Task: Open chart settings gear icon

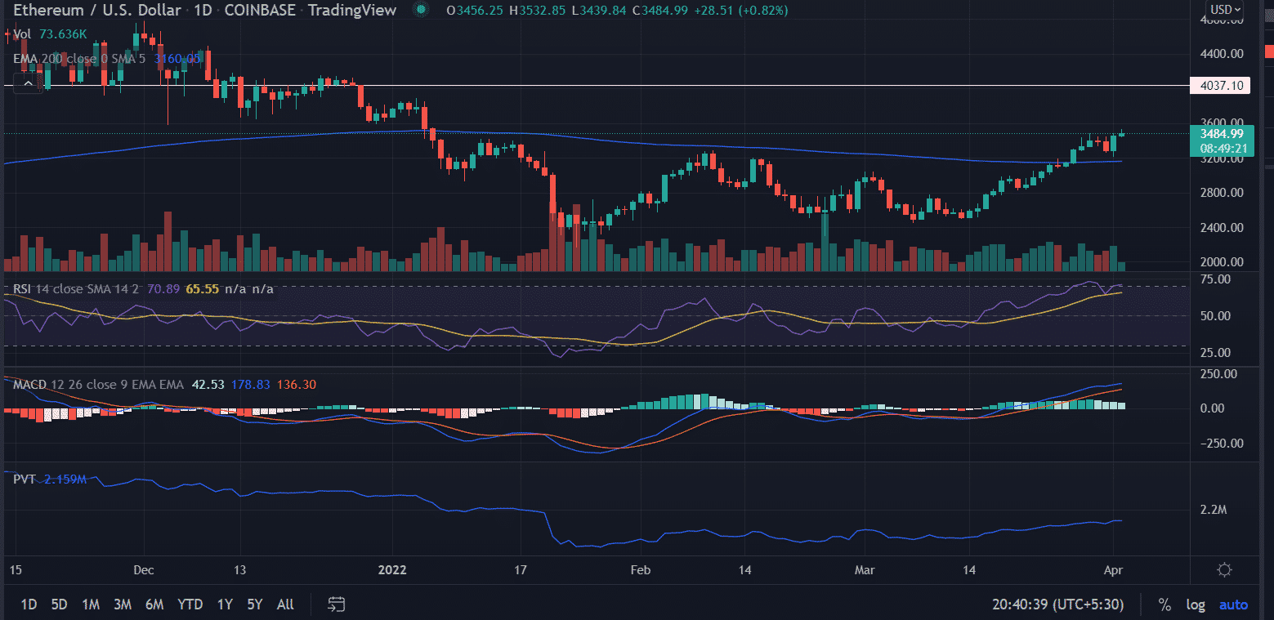Action: (x=1224, y=569)
